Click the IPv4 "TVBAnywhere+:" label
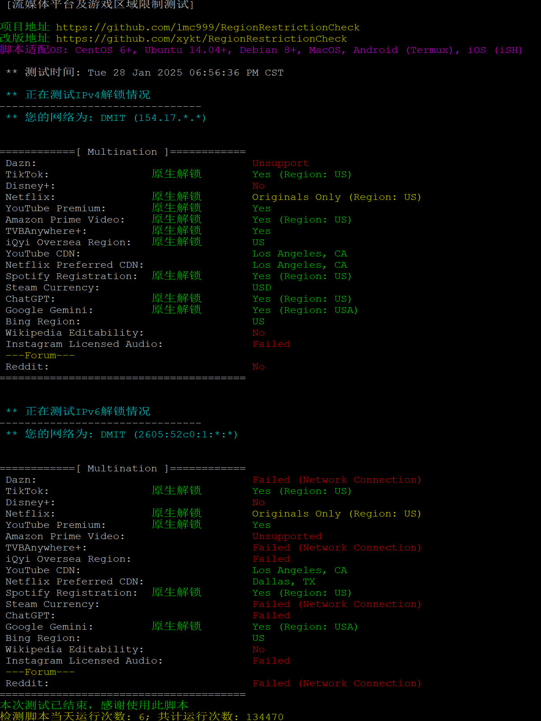 (x=46, y=231)
